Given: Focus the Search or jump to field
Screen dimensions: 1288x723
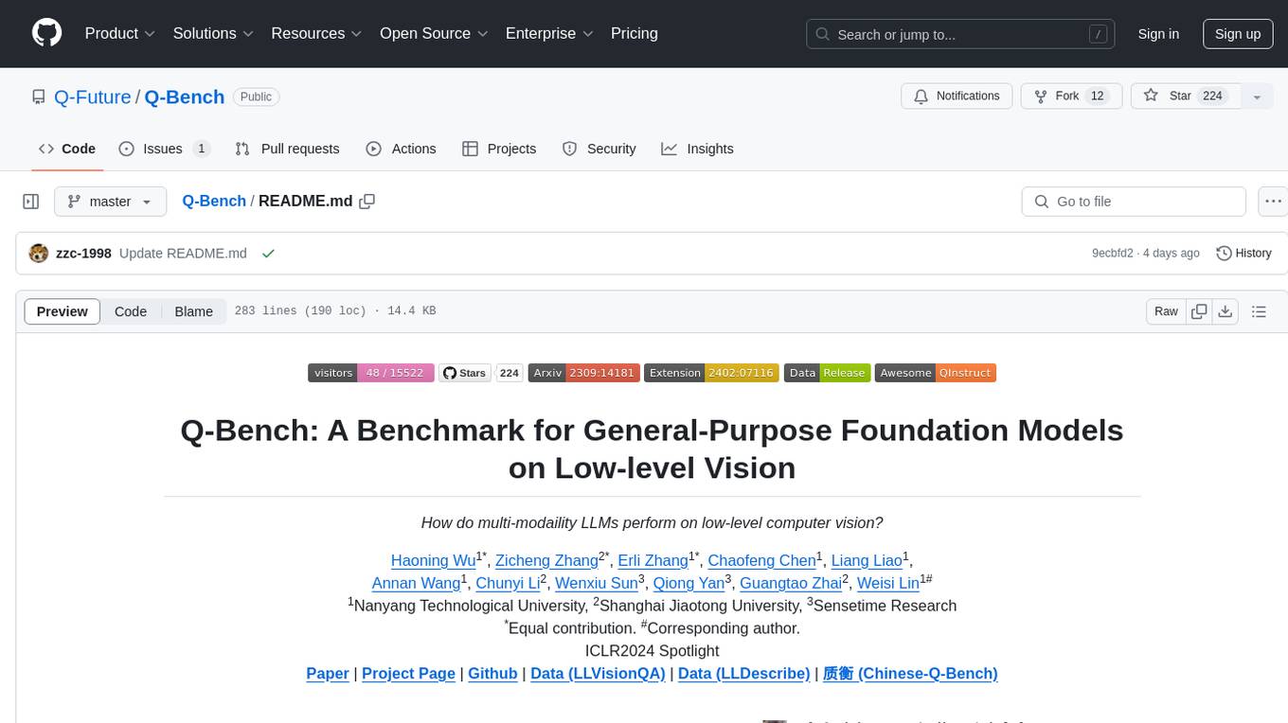Looking at the screenshot, I should coord(962,34).
